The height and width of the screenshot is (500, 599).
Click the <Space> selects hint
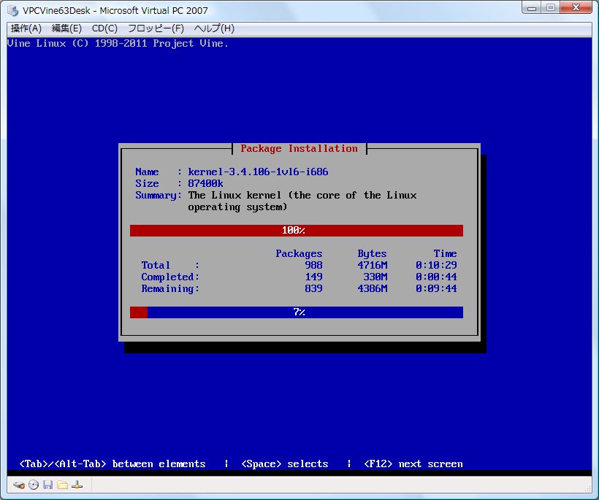[285, 464]
